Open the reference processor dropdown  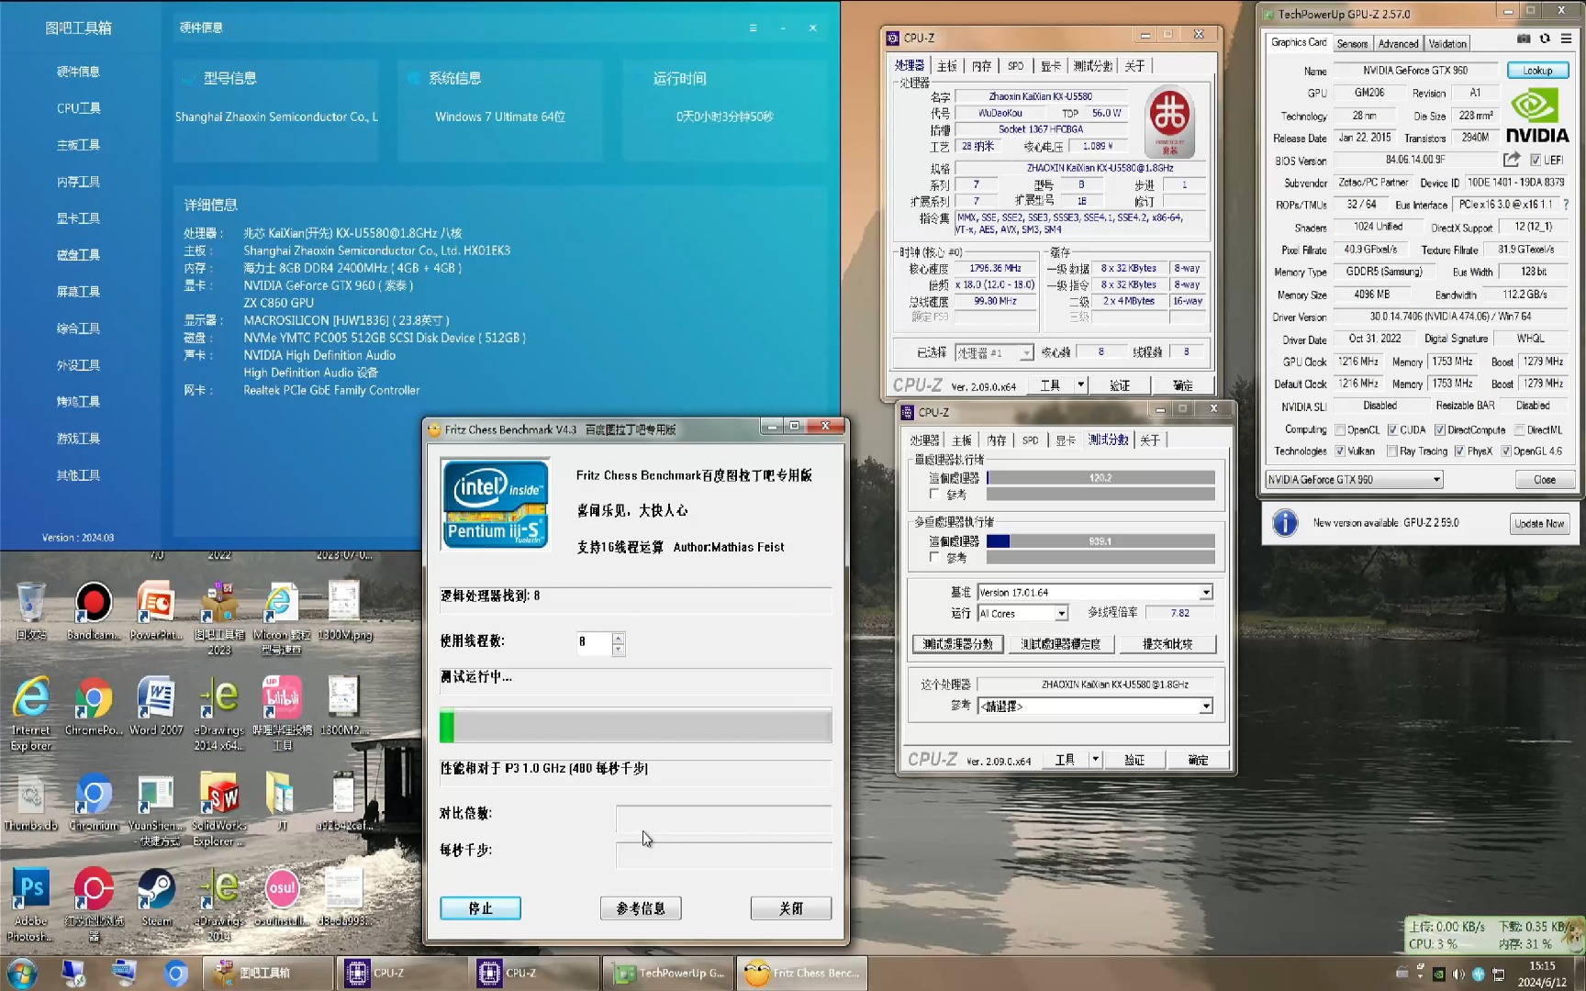[1096, 706]
